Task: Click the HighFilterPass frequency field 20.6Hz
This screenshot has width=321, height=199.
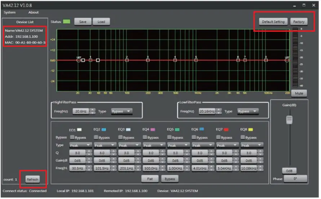Action: click(81, 111)
